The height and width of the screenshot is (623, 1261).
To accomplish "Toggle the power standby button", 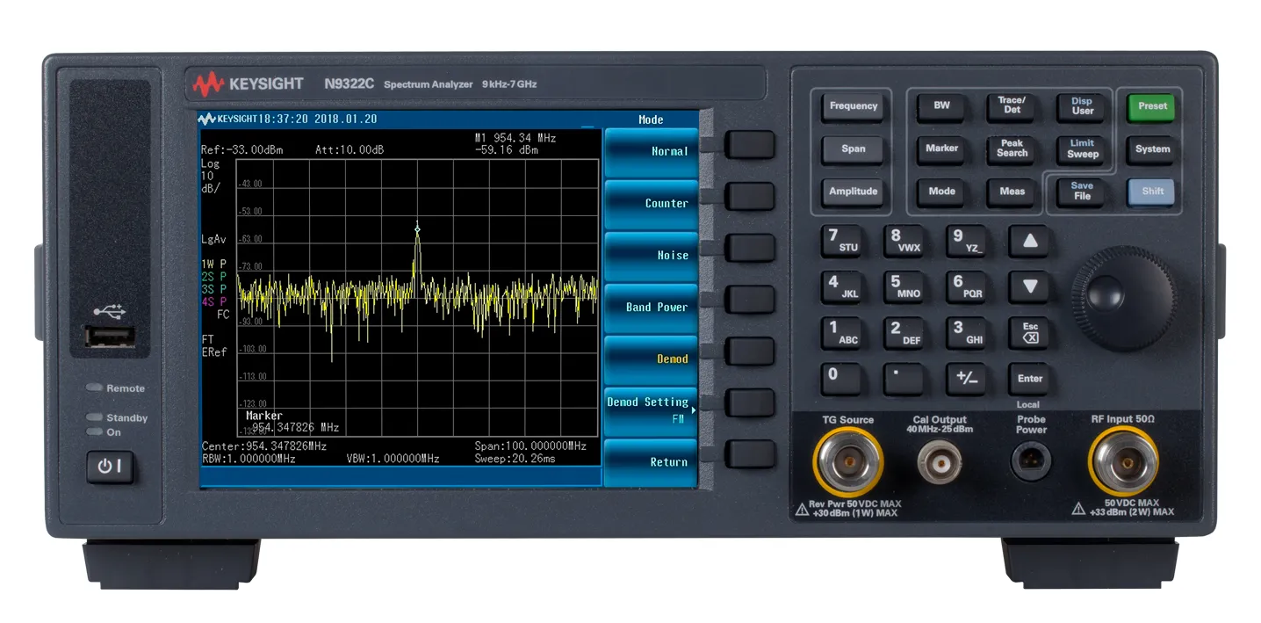I will [x=112, y=467].
